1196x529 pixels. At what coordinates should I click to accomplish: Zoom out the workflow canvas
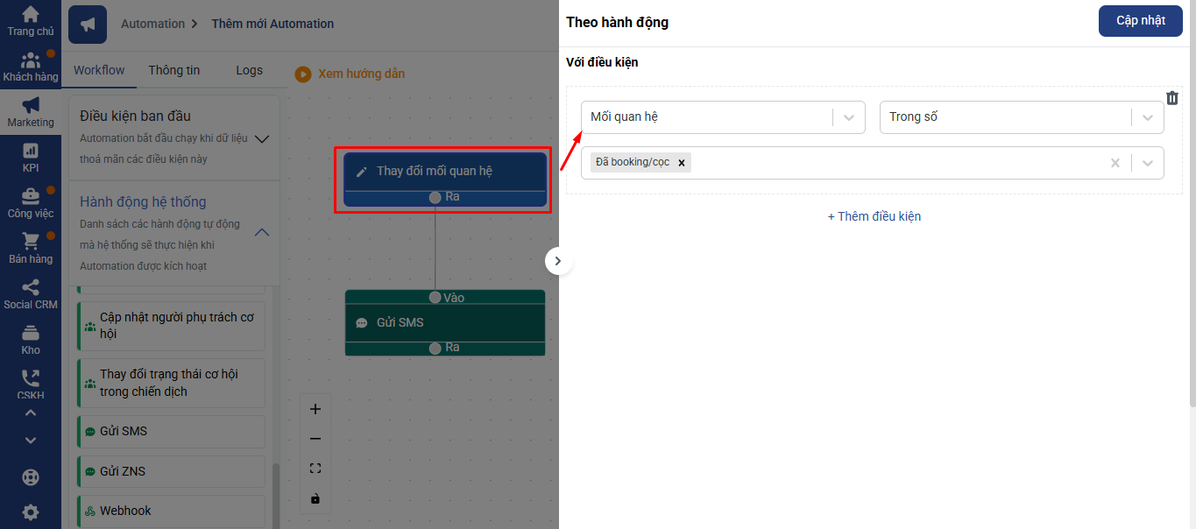[315, 439]
